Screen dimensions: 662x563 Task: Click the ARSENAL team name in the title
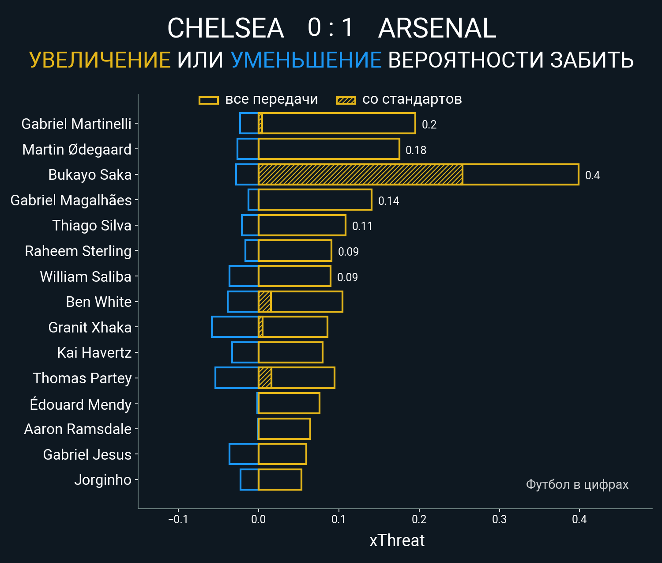coord(437,29)
